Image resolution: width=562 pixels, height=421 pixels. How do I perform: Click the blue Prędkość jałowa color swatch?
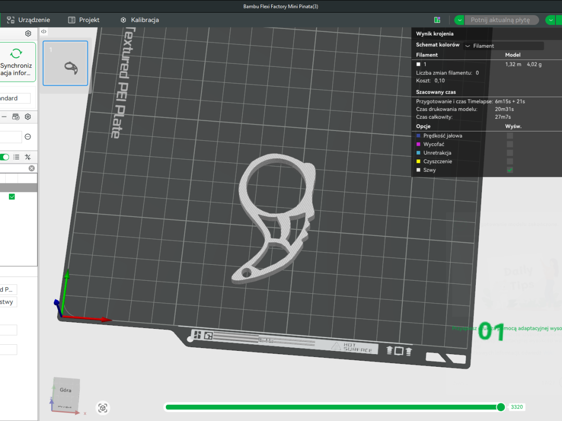[419, 136]
